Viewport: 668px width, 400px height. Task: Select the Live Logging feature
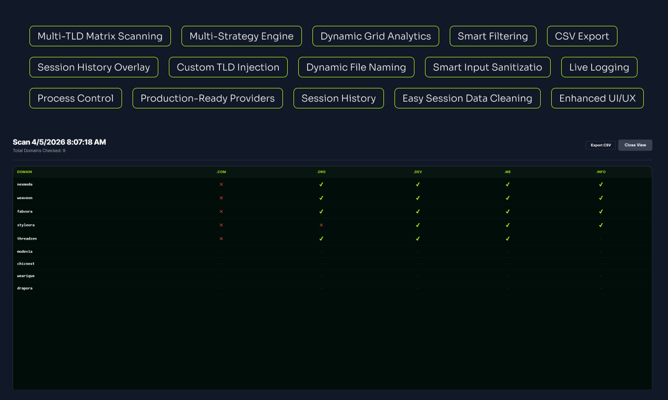click(x=599, y=67)
